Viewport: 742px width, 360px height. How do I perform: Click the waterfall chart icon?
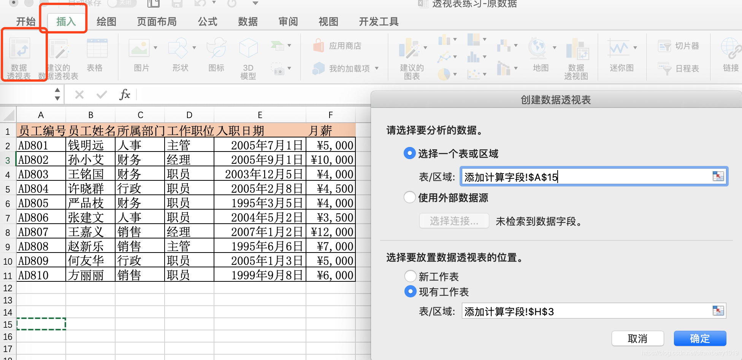504,46
